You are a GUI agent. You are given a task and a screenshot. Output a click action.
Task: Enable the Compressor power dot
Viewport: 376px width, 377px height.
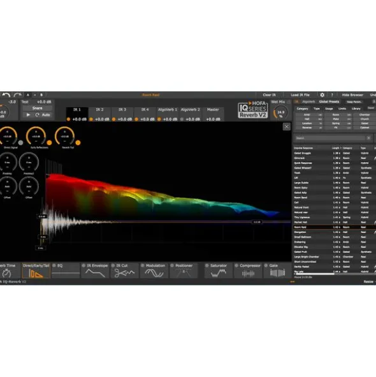[236, 265]
